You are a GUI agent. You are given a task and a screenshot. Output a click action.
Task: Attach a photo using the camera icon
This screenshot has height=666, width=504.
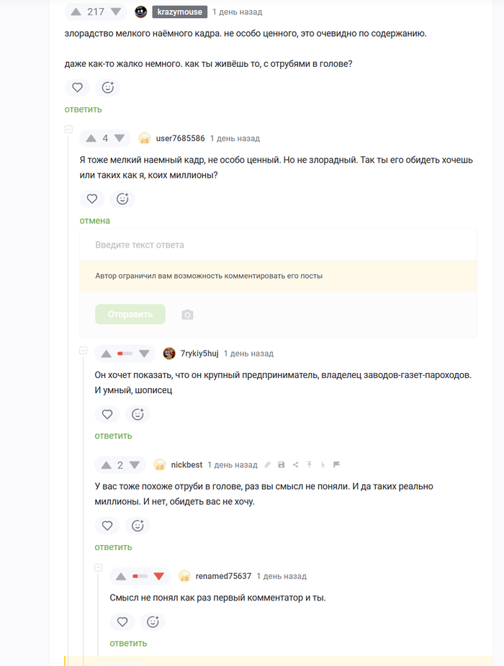click(x=187, y=315)
